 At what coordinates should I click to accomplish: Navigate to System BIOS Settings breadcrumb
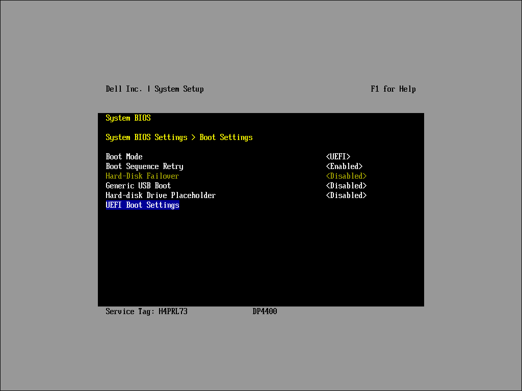pos(146,137)
